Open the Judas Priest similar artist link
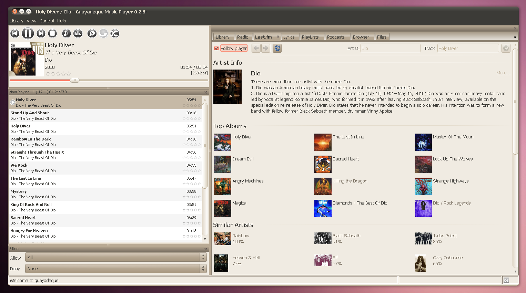Viewport: 526px width, 293px height. (x=445, y=236)
